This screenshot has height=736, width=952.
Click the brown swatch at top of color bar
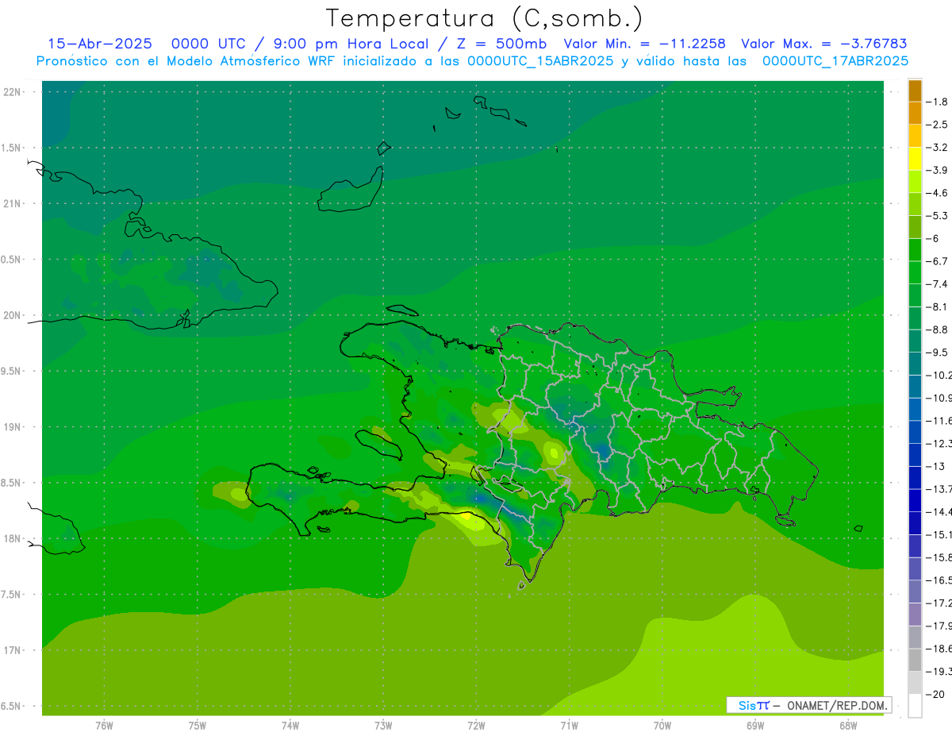915,91
